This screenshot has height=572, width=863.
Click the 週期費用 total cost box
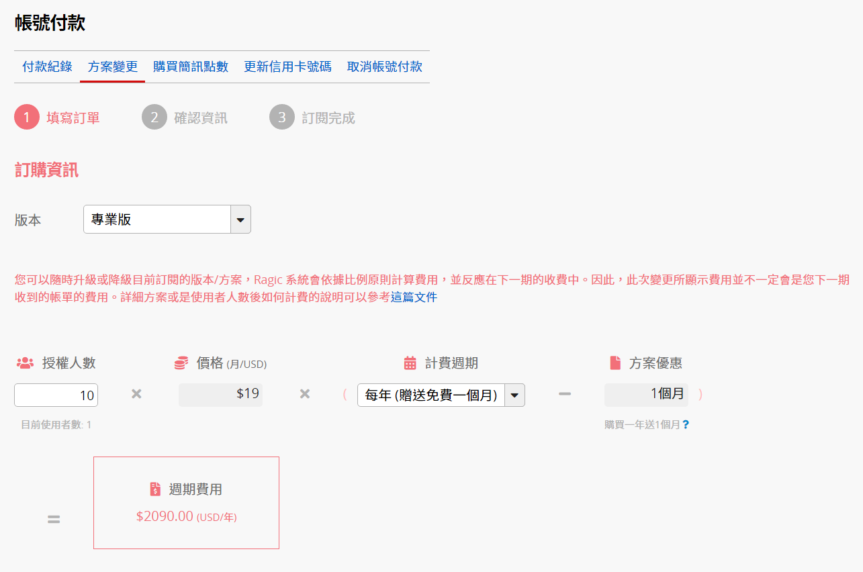(x=186, y=503)
